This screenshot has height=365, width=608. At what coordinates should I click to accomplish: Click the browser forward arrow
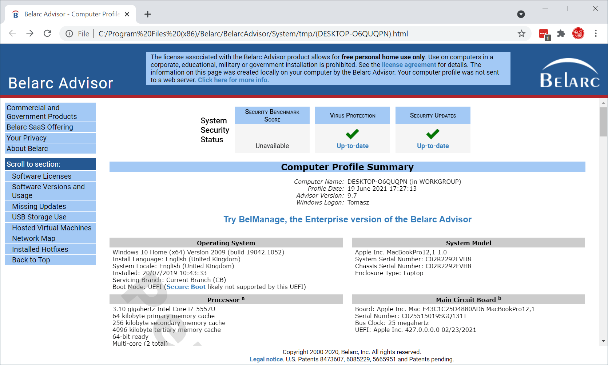coord(30,33)
